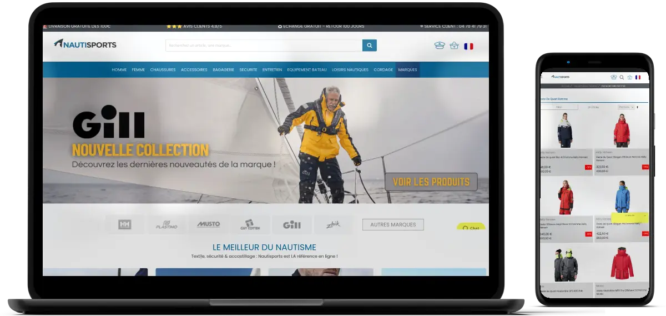Click the 322,50 € price on the phone

coord(602,166)
